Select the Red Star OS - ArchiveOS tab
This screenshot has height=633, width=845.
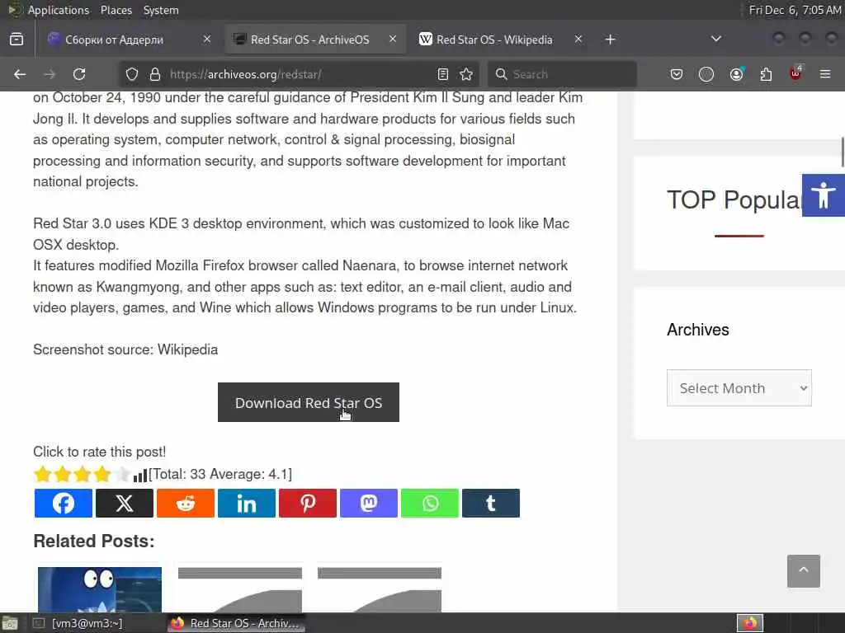pyautogui.click(x=314, y=40)
